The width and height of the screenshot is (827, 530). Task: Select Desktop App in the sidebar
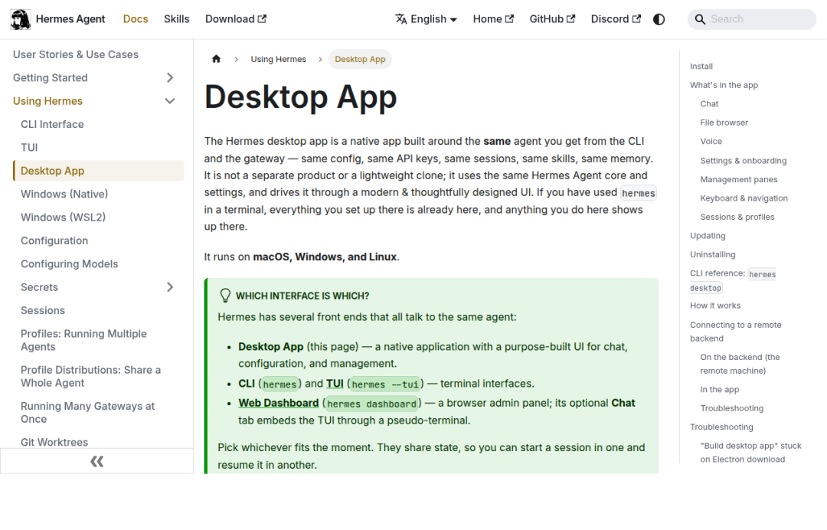98,170
